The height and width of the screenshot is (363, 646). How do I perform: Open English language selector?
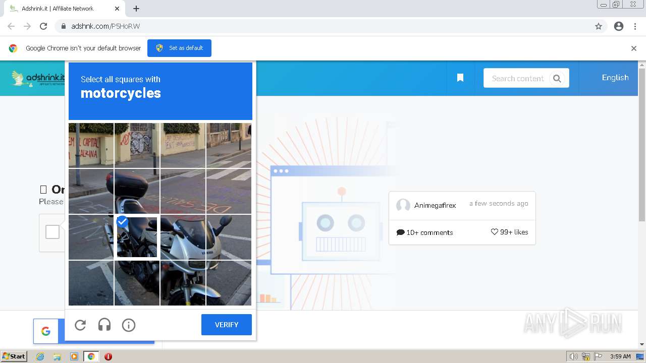615,78
